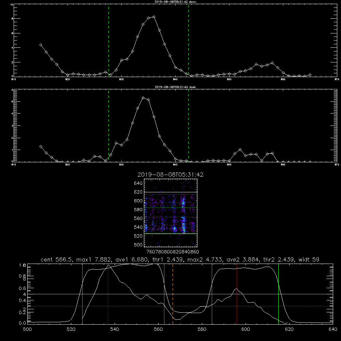Click the right green dashed line in dusk plot
Viewport: 341px width, 341px height.
[188, 126]
